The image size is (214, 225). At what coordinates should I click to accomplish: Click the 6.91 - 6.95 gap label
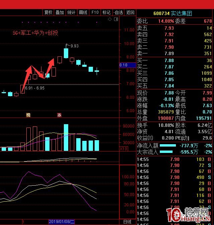click(x=35, y=88)
